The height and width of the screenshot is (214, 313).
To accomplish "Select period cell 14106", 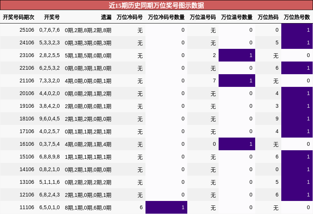I will pos(27,169).
